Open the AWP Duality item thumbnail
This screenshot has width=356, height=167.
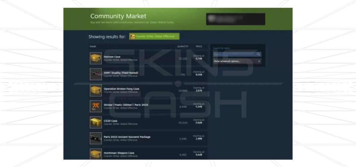pos(96,74)
